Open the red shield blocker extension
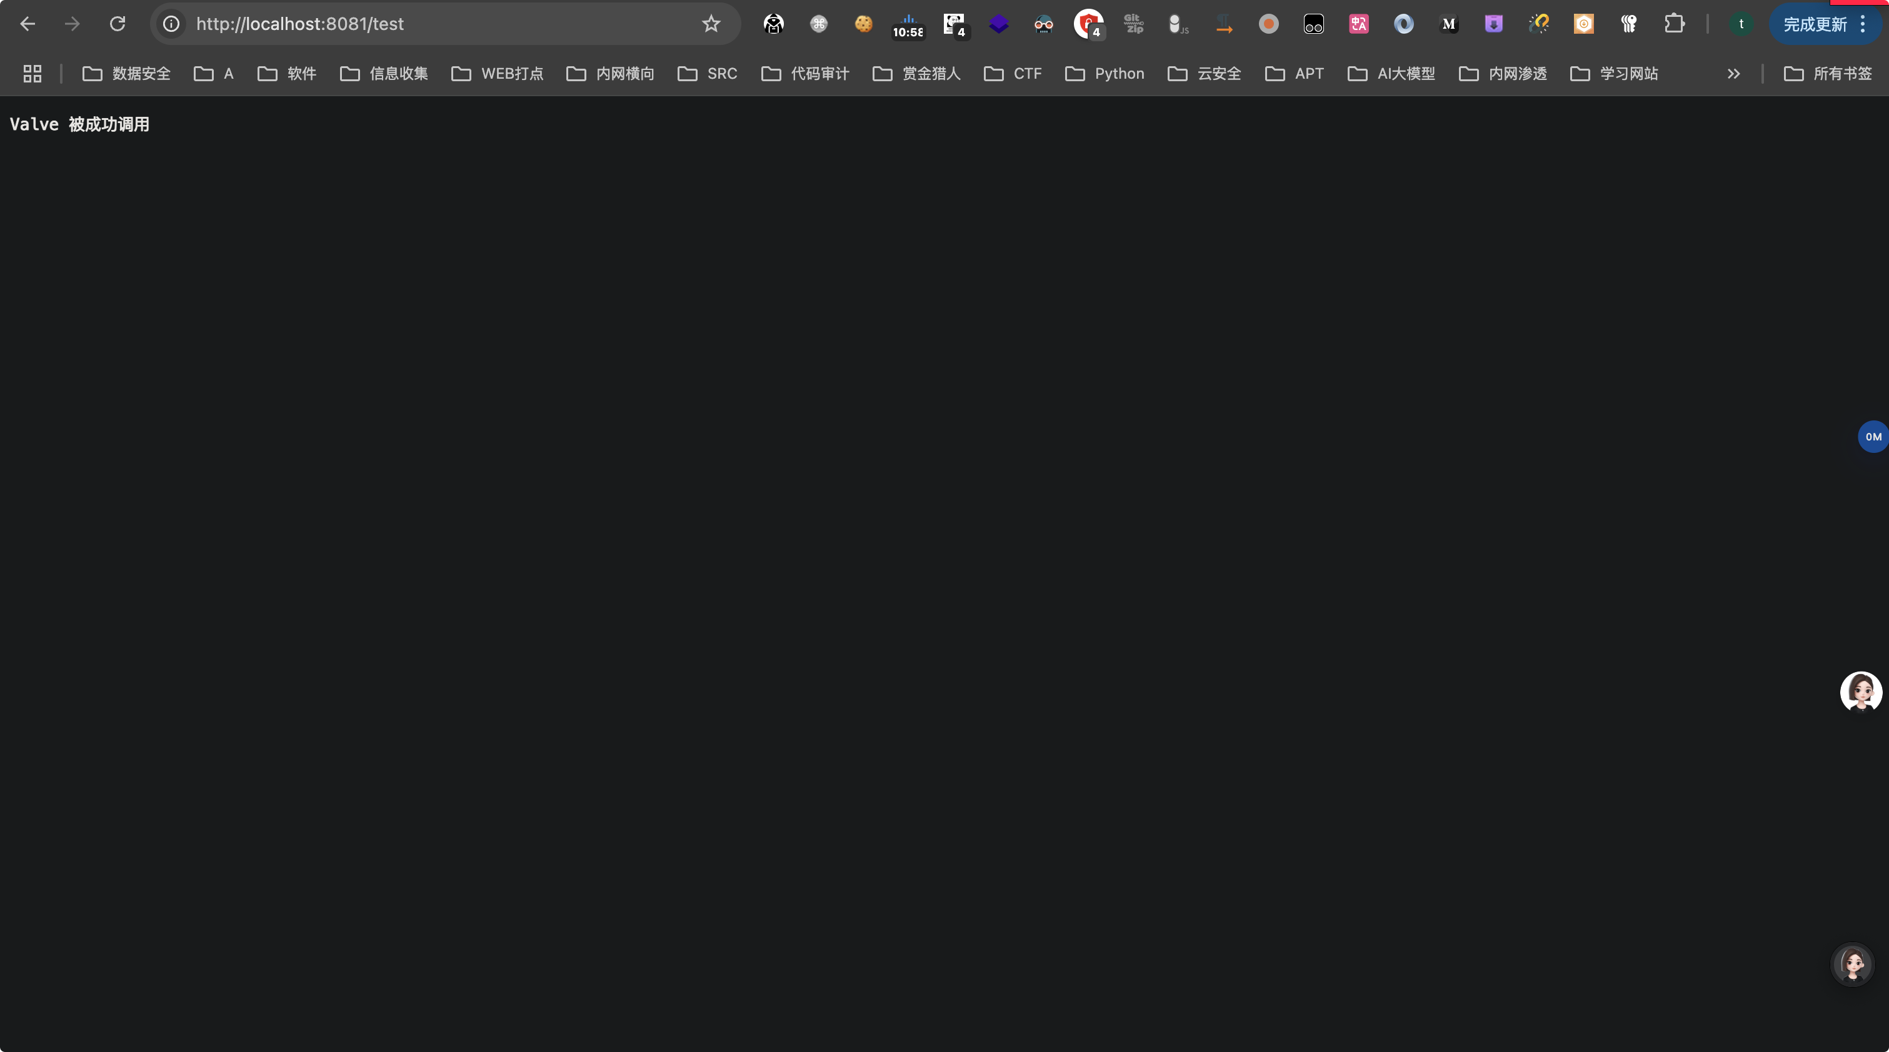Viewport: 1889px width, 1052px height. point(1090,24)
